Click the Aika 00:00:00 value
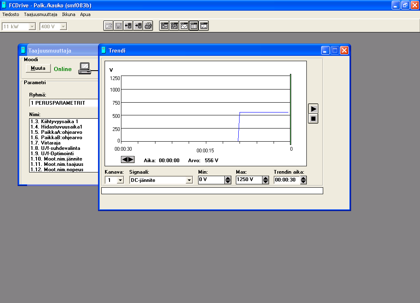 (x=169, y=161)
